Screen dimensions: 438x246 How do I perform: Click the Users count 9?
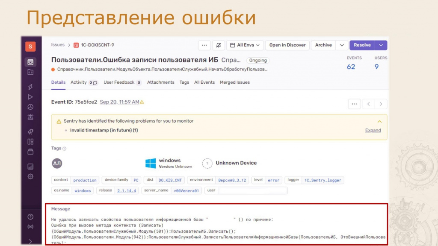[x=376, y=67]
